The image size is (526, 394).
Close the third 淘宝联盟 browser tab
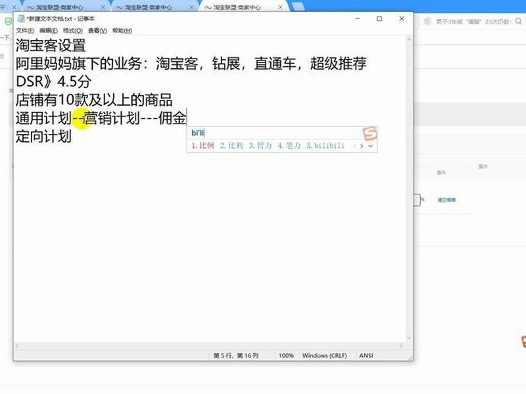pos(281,7)
